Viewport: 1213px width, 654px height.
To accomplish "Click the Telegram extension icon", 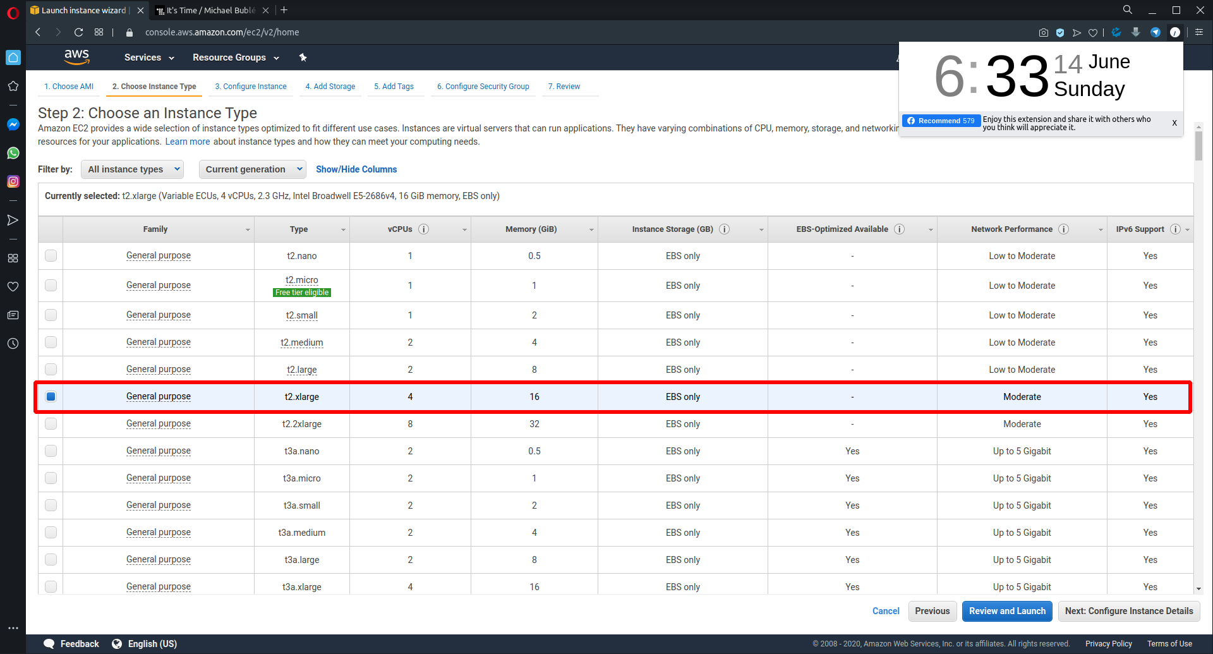I will pyautogui.click(x=1156, y=32).
